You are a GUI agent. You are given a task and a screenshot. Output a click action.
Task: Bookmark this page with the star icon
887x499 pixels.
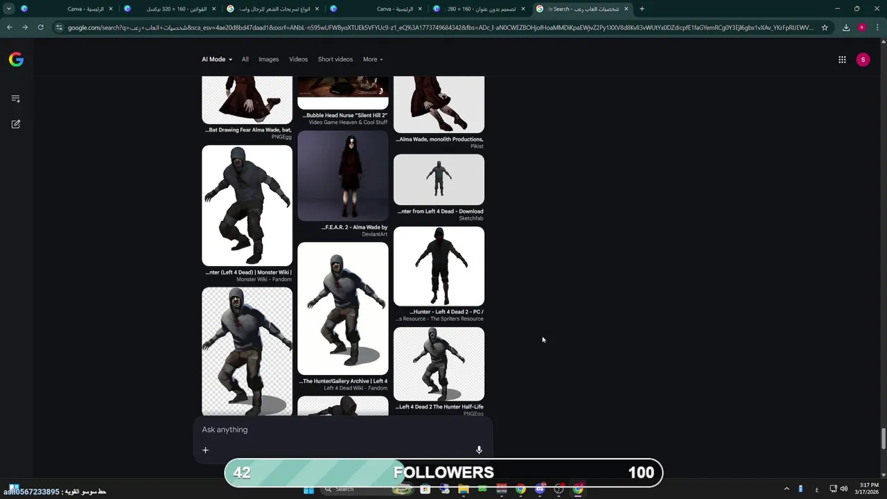[825, 28]
